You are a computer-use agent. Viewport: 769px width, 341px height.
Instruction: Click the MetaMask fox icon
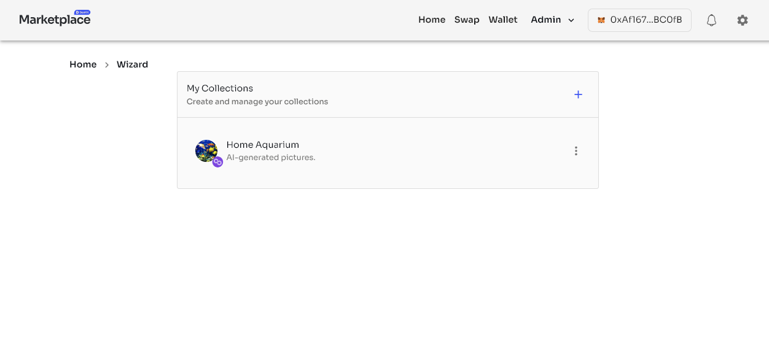(601, 20)
